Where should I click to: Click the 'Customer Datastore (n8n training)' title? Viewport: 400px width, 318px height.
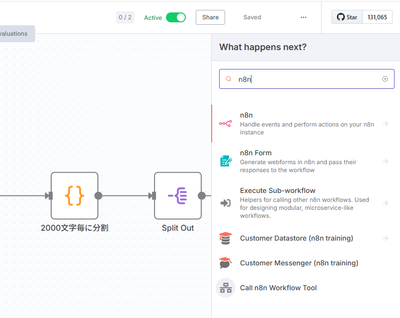tap(297, 238)
